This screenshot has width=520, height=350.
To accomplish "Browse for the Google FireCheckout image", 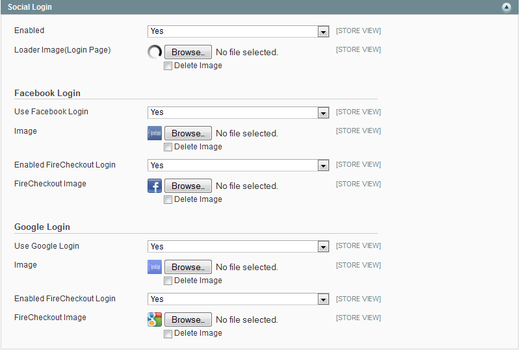I will click(x=188, y=319).
